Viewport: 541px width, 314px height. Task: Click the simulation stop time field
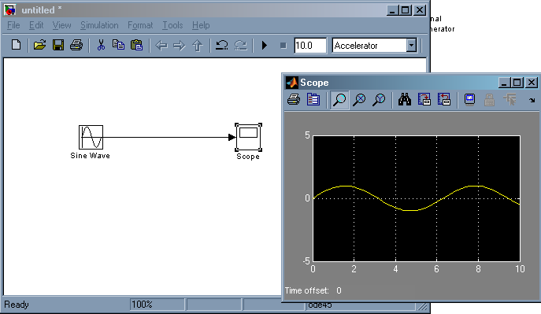(x=310, y=46)
